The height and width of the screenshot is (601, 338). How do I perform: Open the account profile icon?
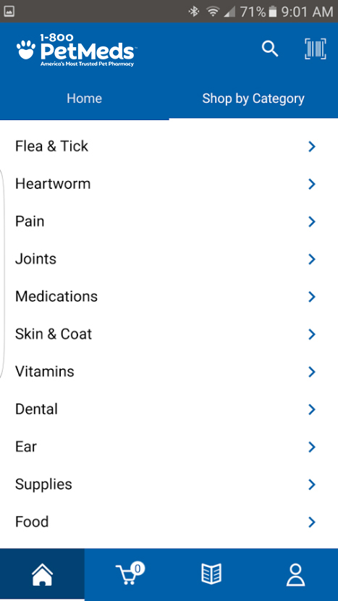click(295, 574)
